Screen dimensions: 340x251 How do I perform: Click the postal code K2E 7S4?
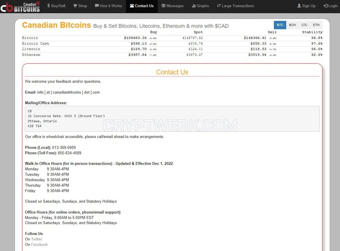click(x=34, y=126)
